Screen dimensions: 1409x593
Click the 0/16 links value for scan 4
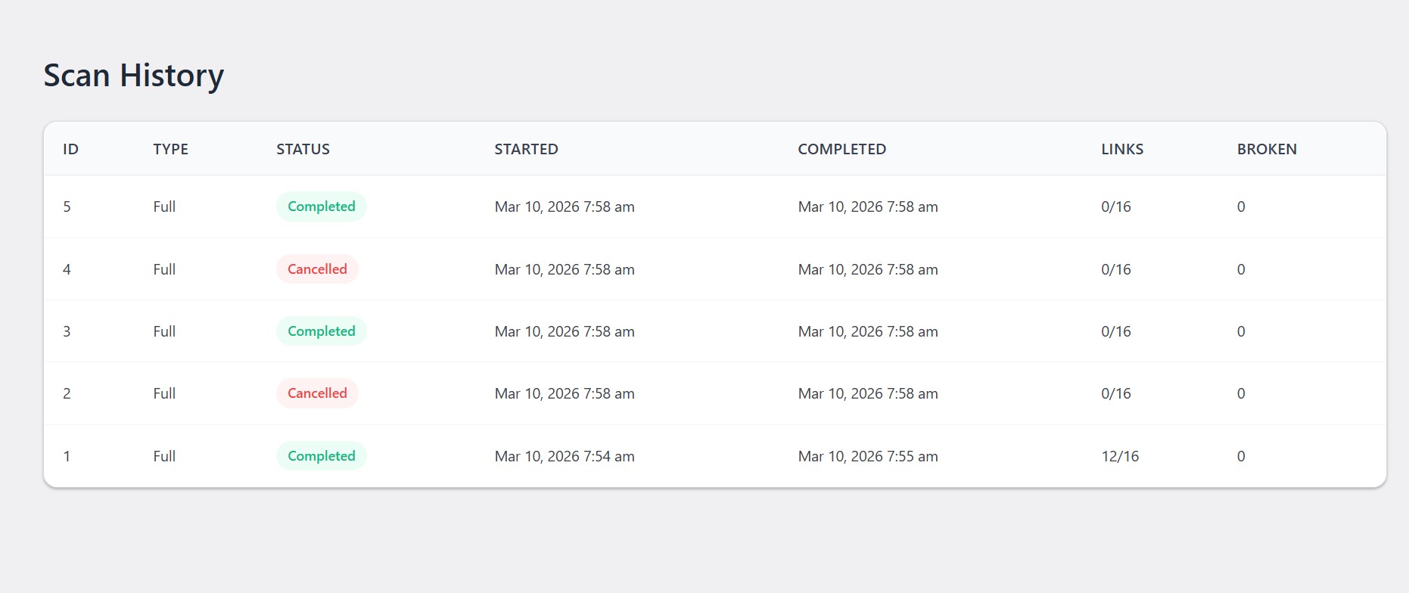point(1115,269)
